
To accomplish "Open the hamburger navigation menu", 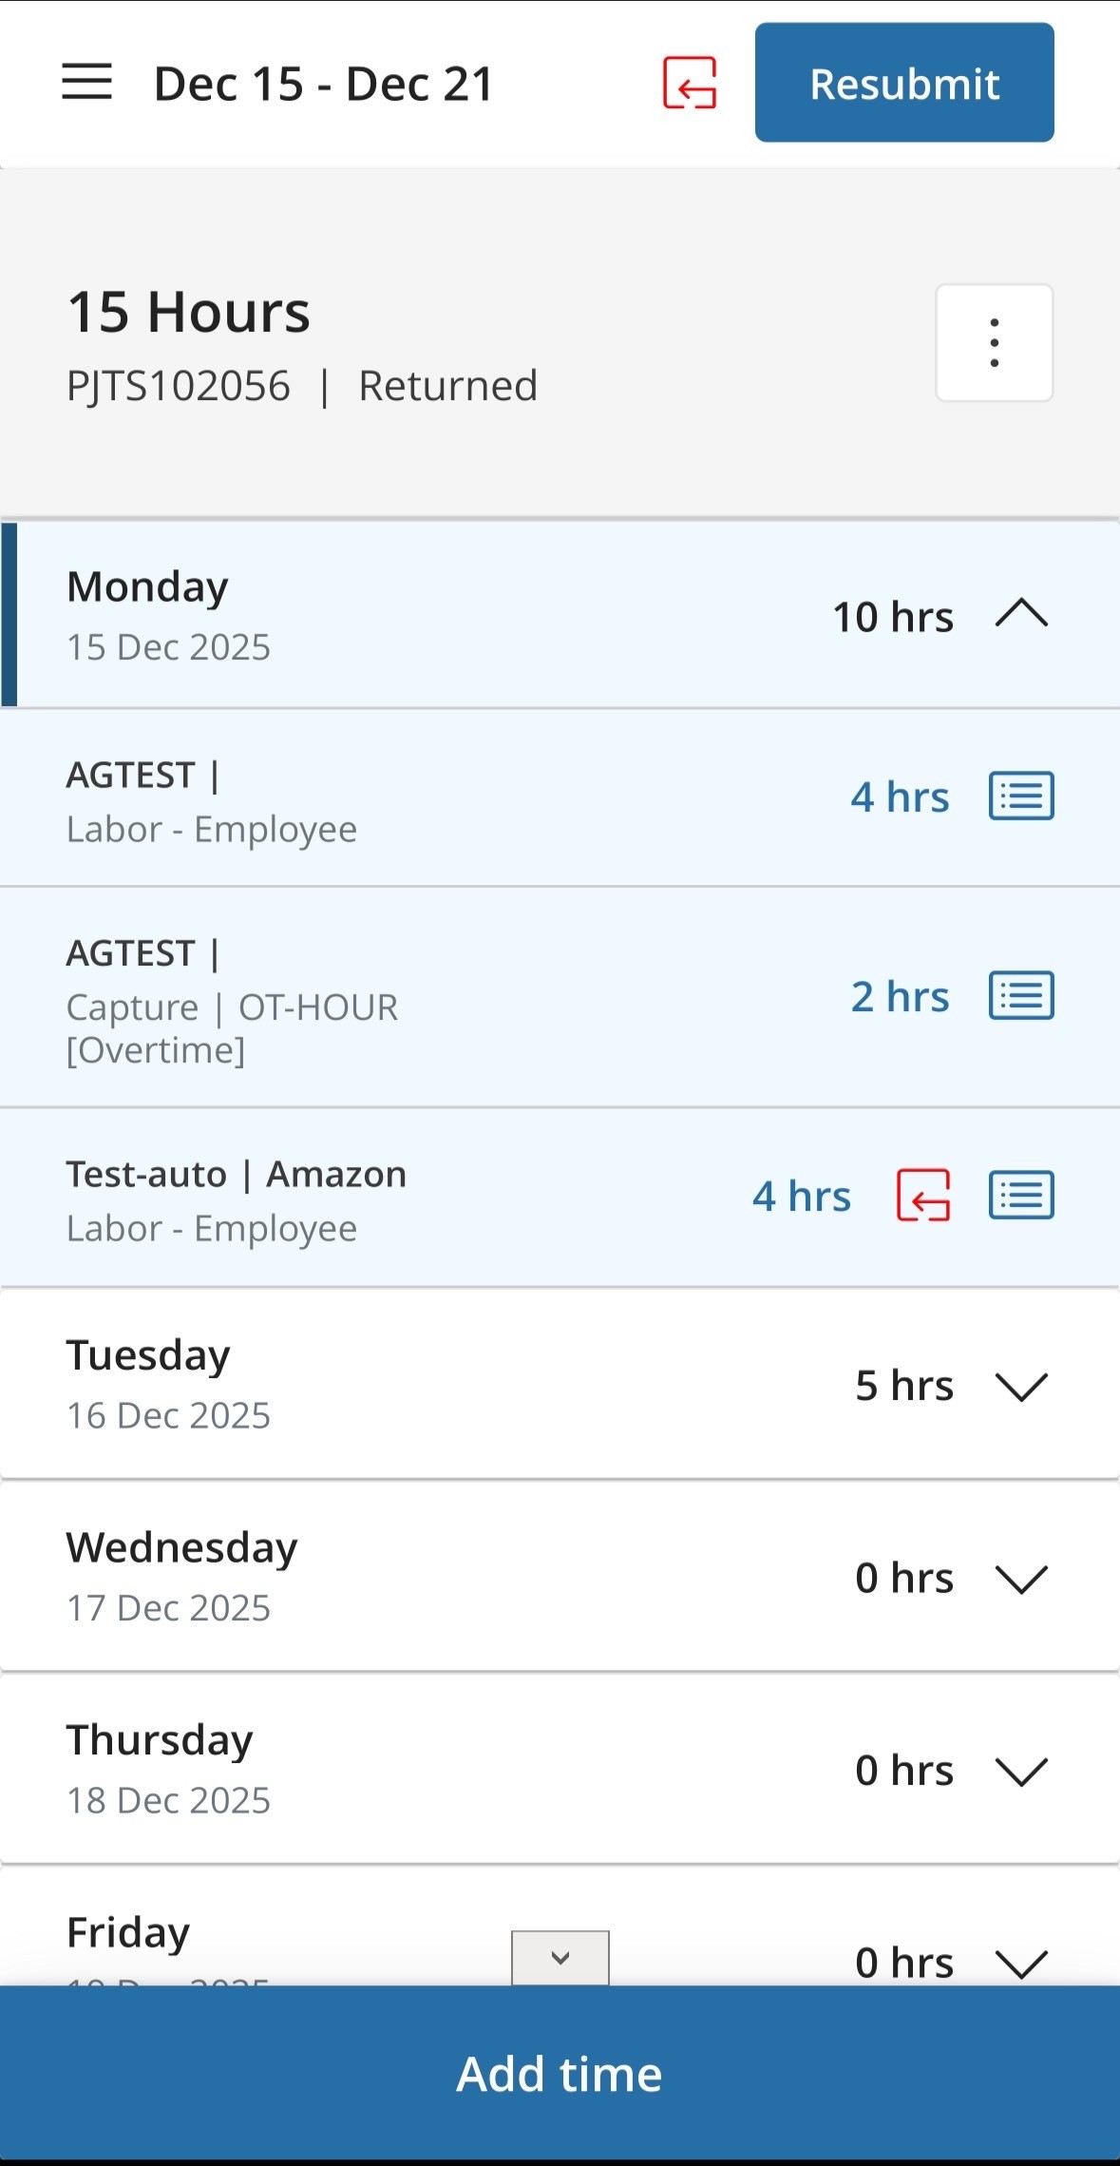I will click(86, 83).
